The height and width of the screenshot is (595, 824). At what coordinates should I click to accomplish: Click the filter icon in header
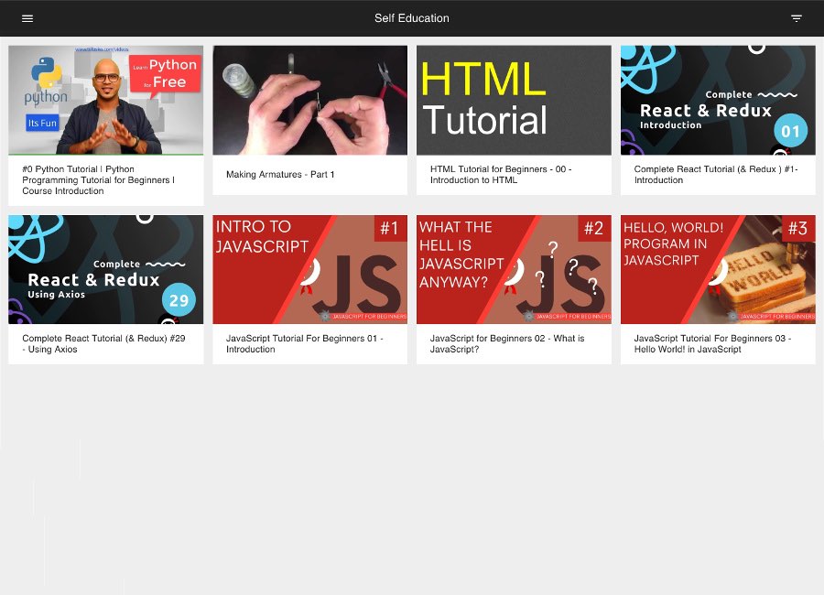[x=796, y=18]
